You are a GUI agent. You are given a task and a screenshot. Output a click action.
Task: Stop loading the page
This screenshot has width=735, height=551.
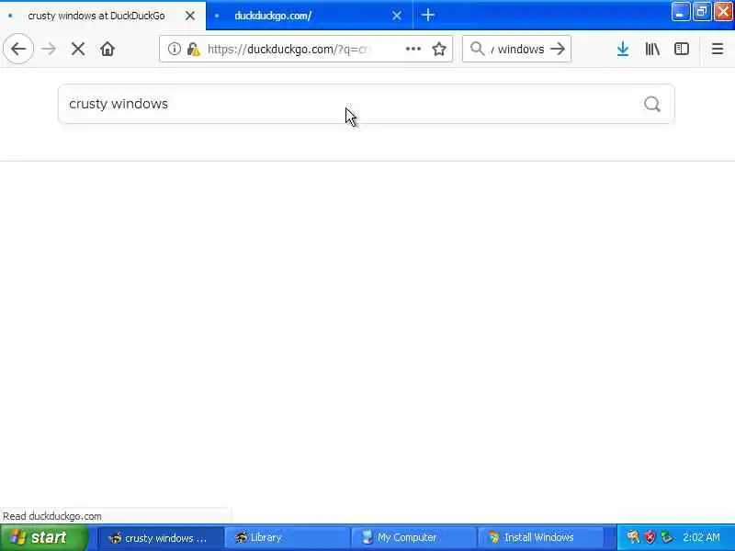[78, 49]
